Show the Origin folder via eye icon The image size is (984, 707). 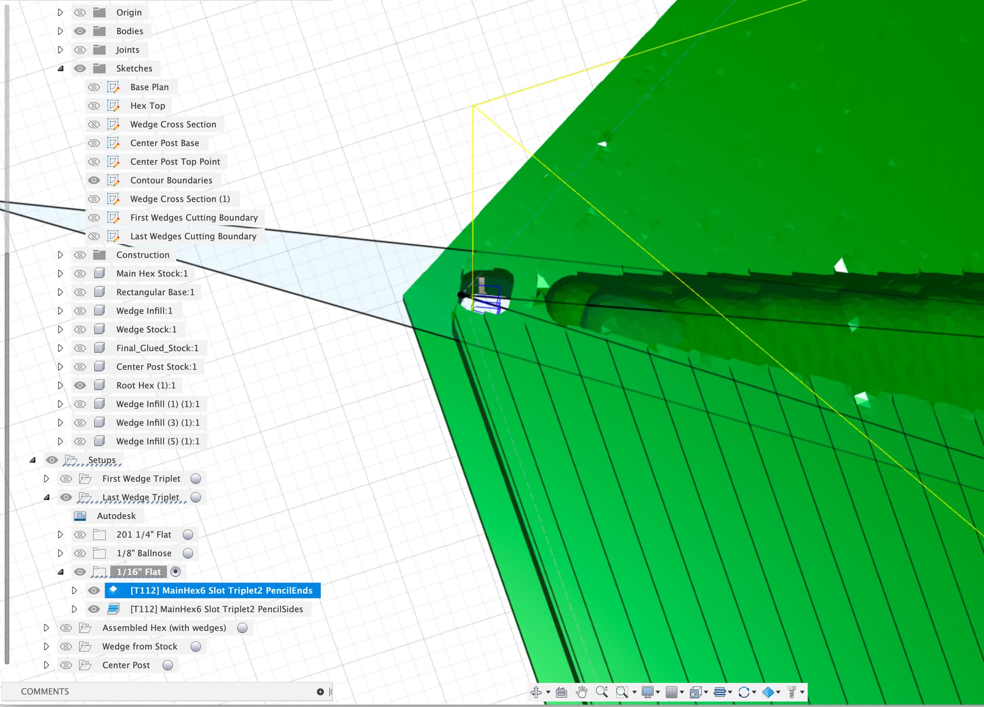click(x=80, y=12)
